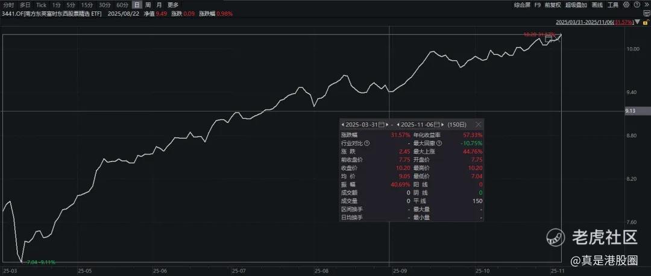Click the 收盘价 value 10.20
Viewport: 651px width, 276px height.
[x=403, y=168]
